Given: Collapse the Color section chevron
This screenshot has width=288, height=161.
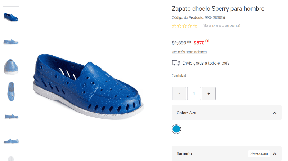Looking at the screenshot, I should 275,113.
